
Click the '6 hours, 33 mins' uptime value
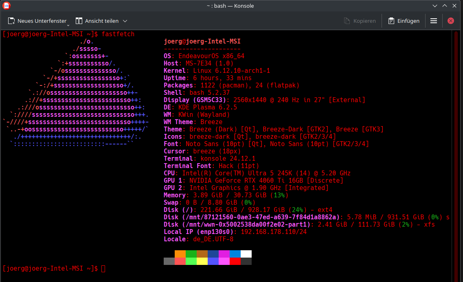coord(222,78)
